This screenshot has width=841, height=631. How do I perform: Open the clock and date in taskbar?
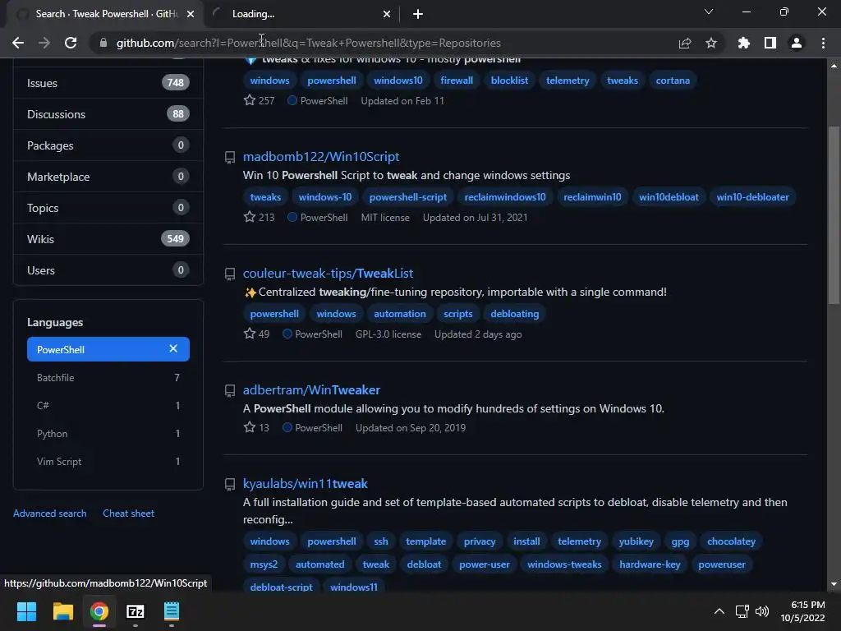point(802,611)
